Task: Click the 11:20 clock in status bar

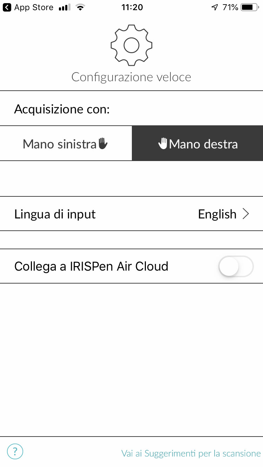Action: (x=132, y=7)
